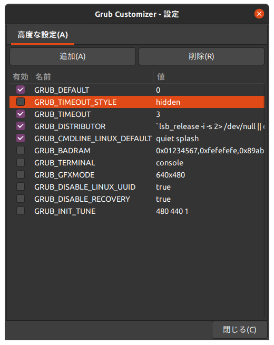This screenshot has height=345, width=274.
Task: Click the GRUB_DEFAULT value 0
Action: [158, 90]
